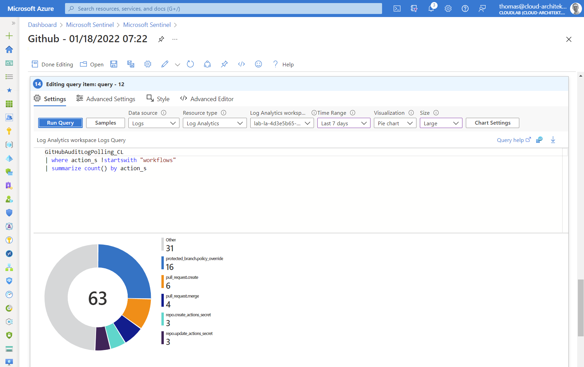
Task: Open the Dashboard sidebar icon
Action: pyautogui.click(x=9, y=63)
